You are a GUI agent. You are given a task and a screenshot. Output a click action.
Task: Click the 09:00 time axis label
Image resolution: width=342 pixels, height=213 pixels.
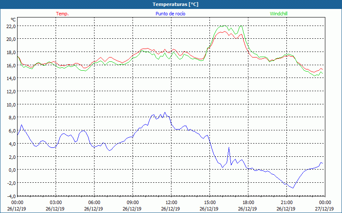pos(132,203)
